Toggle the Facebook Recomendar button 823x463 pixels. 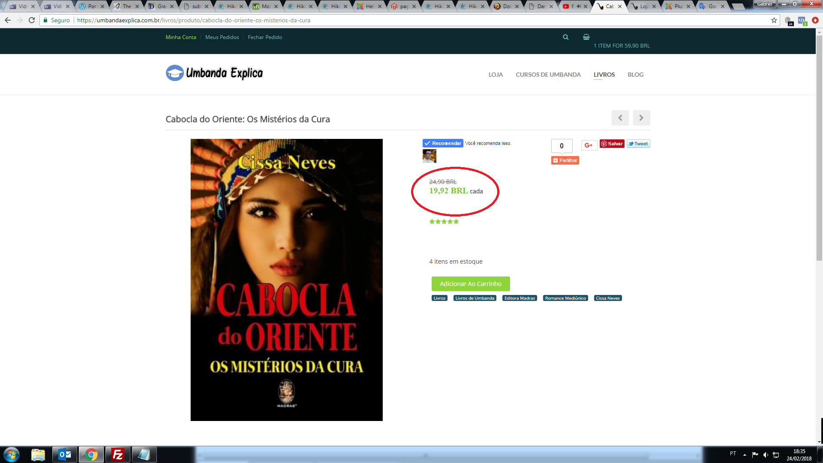pos(443,143)
